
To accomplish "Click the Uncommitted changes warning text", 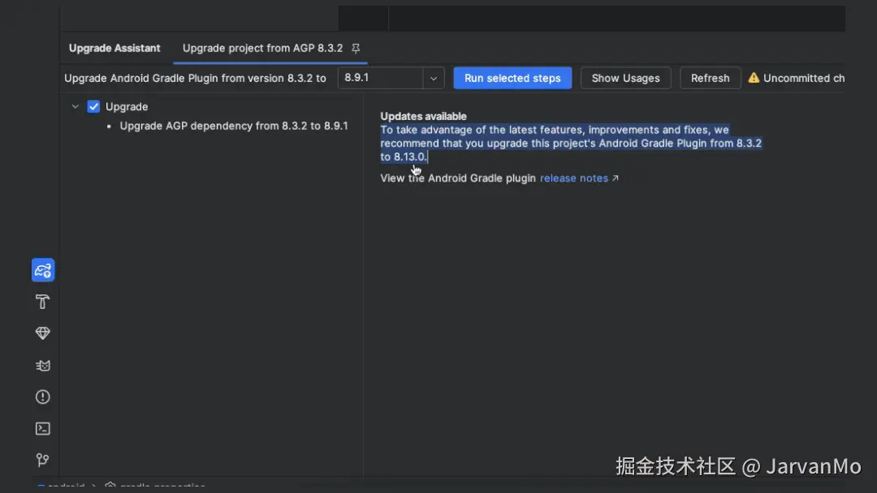I will 804,78.
